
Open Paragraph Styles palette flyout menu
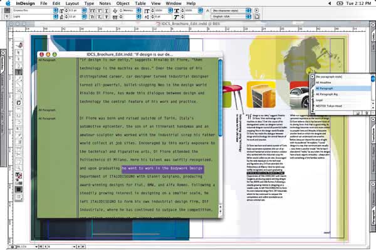[312, 77]
